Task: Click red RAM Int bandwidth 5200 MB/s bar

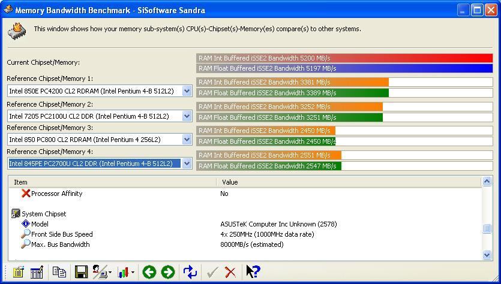Action: 344,58
